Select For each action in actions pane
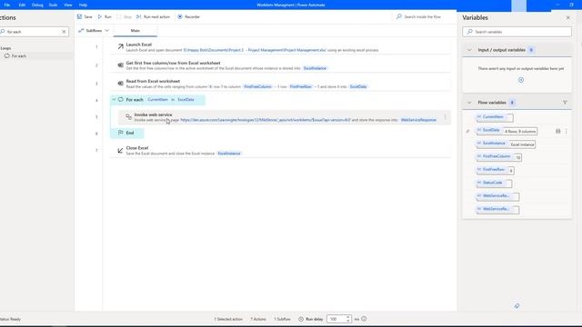This screenshot has width=582, height=327. (18, 56)
